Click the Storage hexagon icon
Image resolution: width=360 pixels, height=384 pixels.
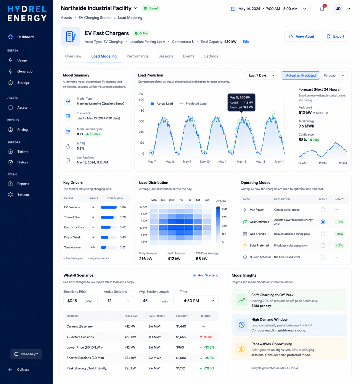11,82
